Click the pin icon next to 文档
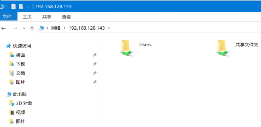 click(x=95, y=73)
